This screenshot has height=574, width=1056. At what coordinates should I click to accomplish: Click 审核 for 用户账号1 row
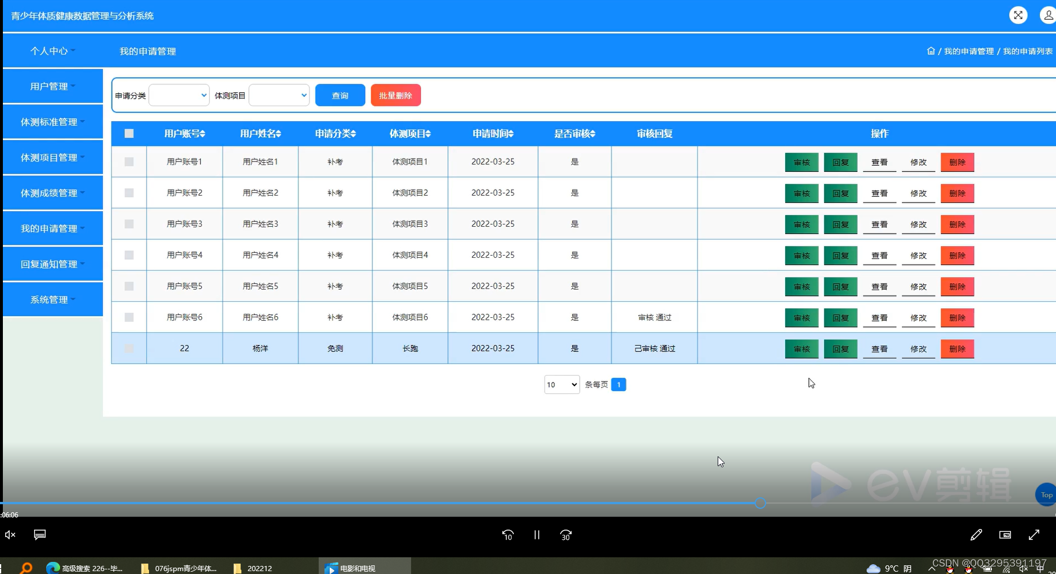801,162
